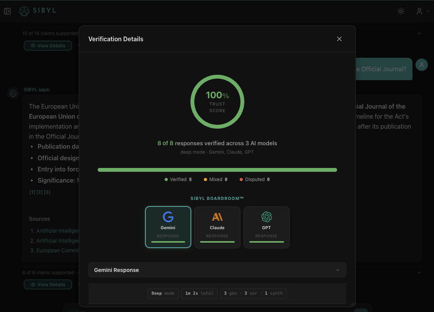Click the dialog resize handle corner
The width and height of the screenshot is (434, 312).
coord(353,304)
